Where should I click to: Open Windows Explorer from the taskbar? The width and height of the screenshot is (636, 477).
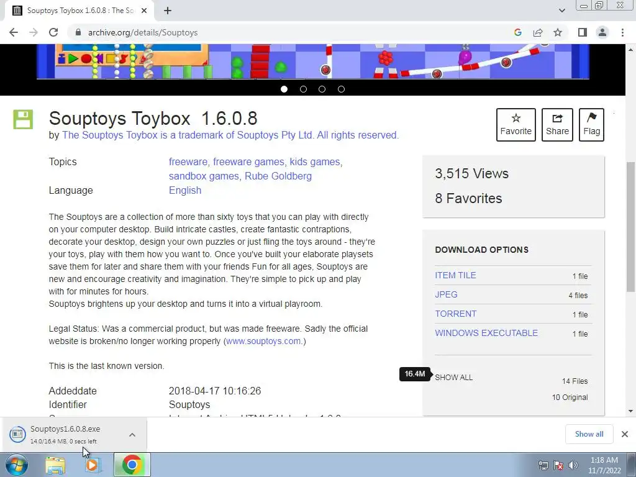coord(55,465)
